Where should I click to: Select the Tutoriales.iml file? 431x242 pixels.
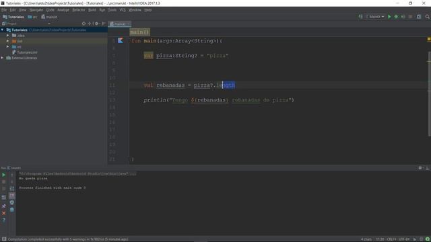click(25, 52)
